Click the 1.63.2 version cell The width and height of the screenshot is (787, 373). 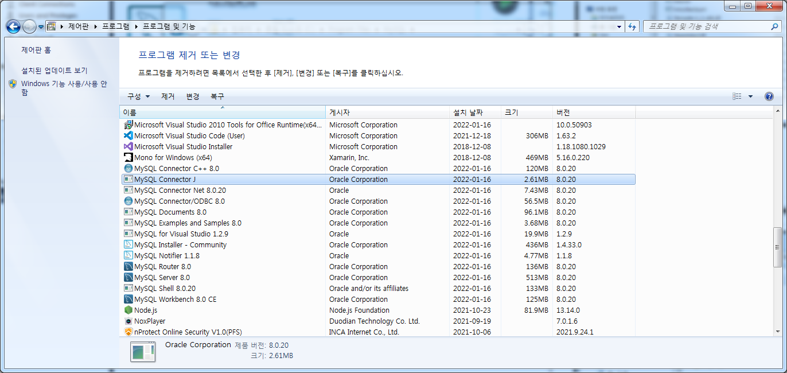point(566,136)
